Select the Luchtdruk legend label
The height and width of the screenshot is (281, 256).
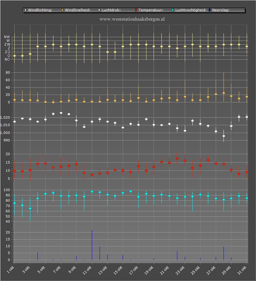(x=111, y=10)
